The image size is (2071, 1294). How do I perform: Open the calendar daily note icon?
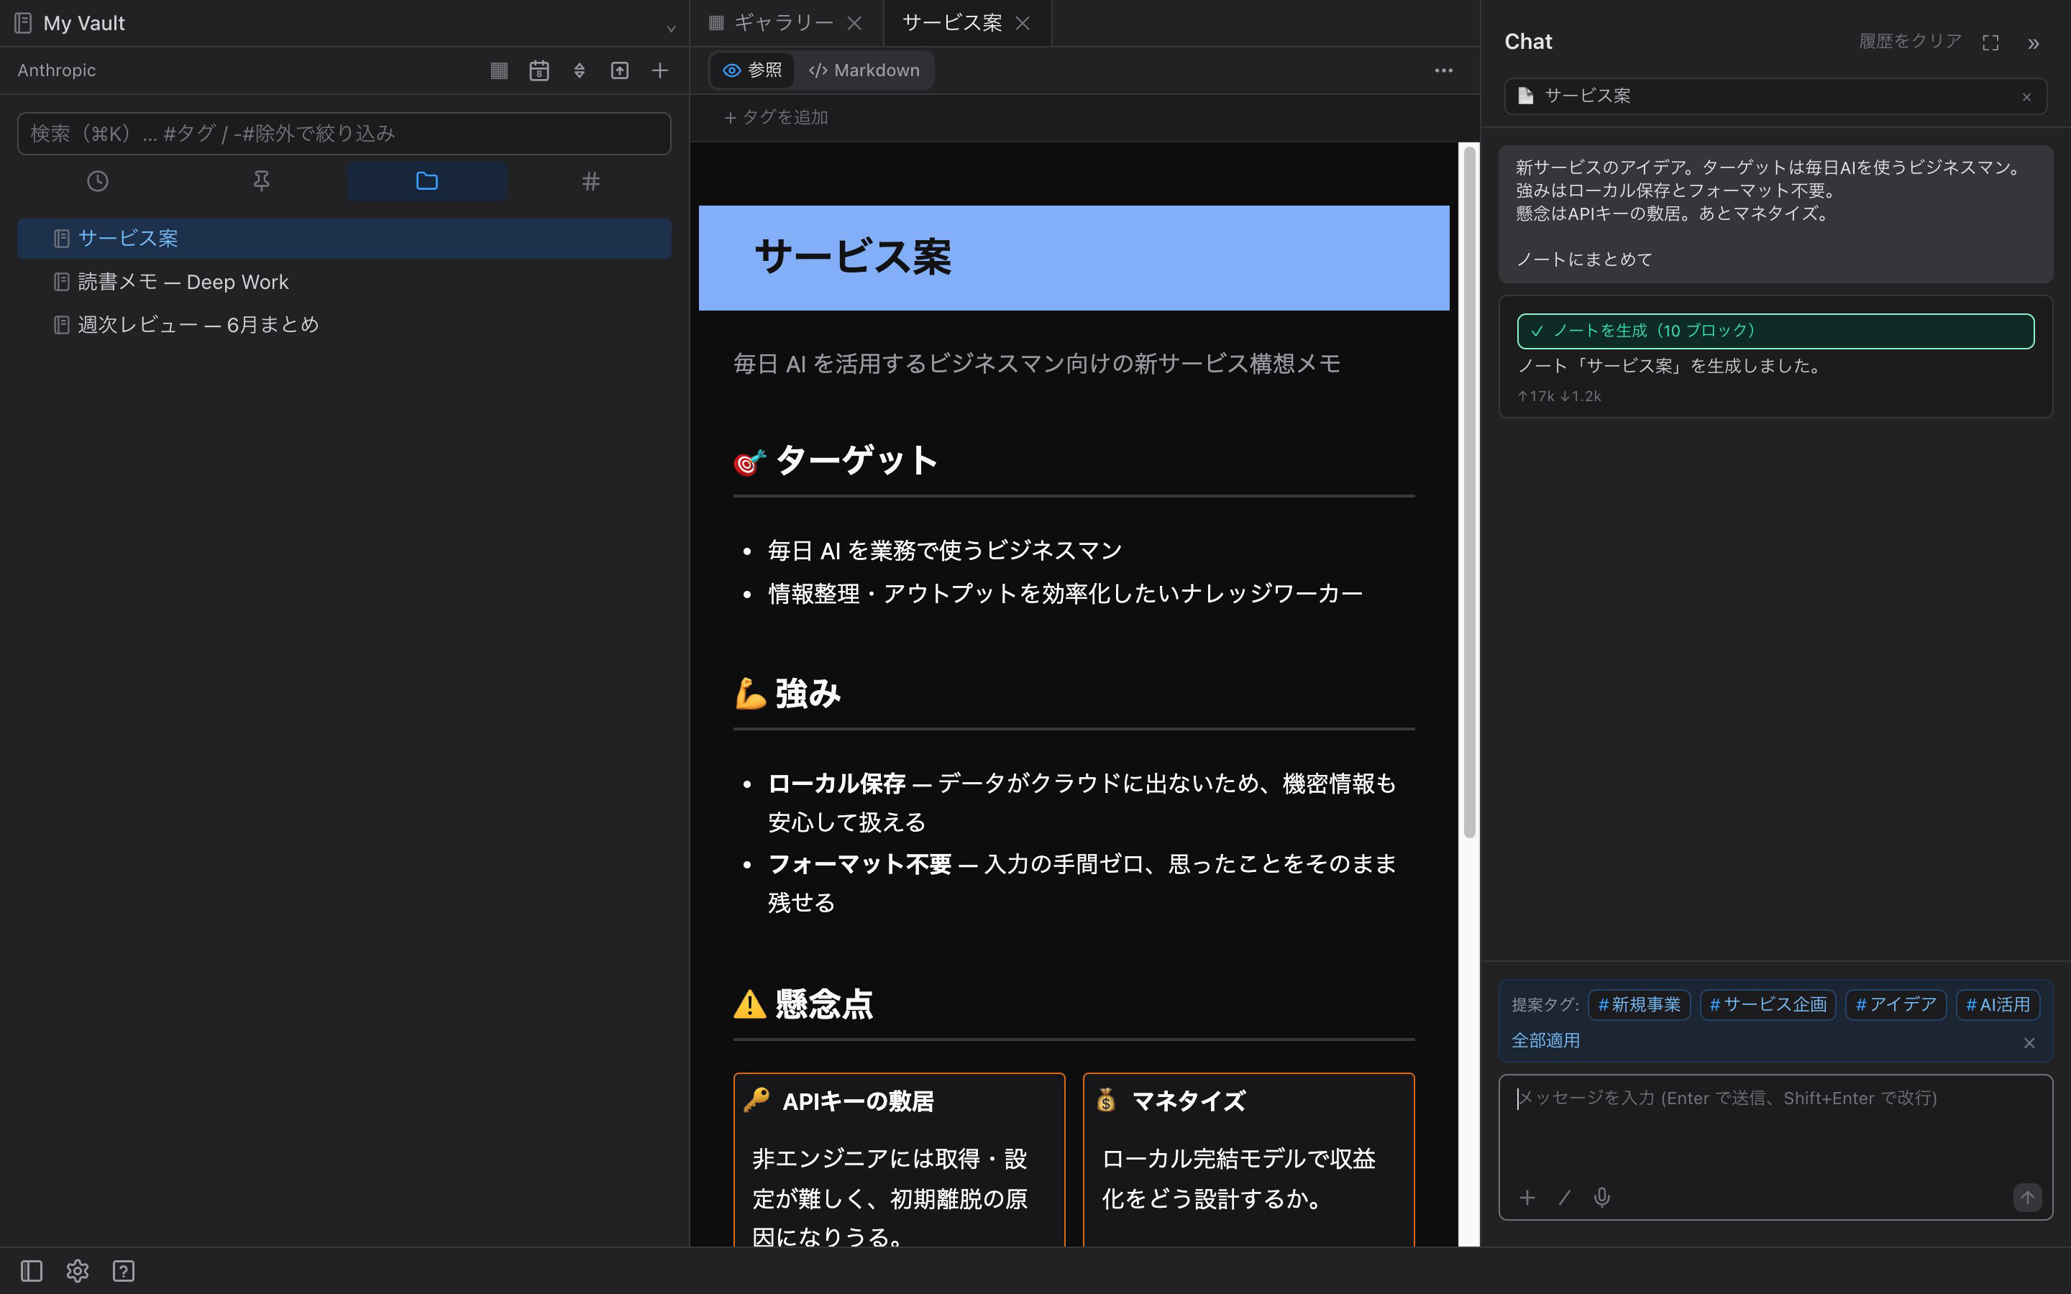(x=539, y=70)
